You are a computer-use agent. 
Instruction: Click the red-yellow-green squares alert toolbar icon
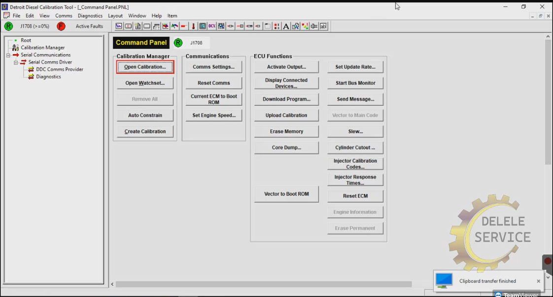tap(305, 26)
